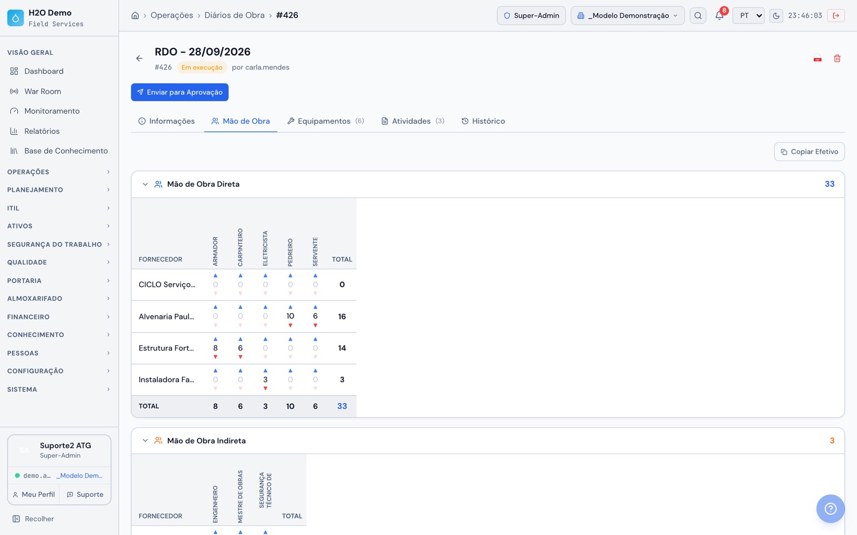Screen dimensions: 857x535
Task: Open PT language selector
Action: [749, 16]
